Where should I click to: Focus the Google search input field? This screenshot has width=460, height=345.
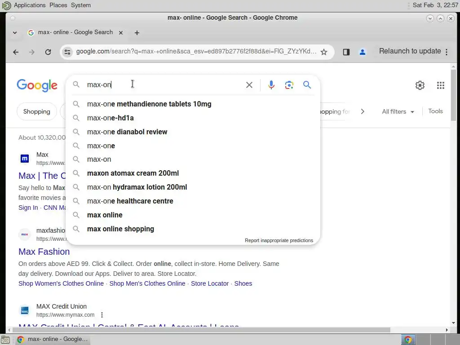164,85
